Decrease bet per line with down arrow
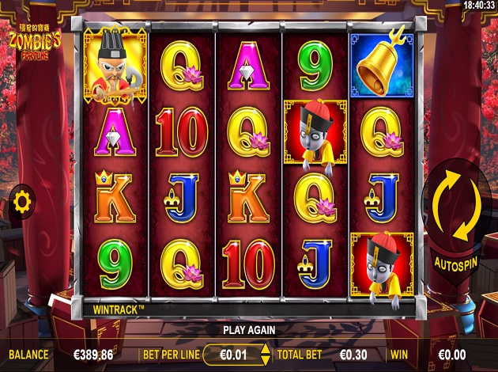498x372 pixels. click(265, 360)
